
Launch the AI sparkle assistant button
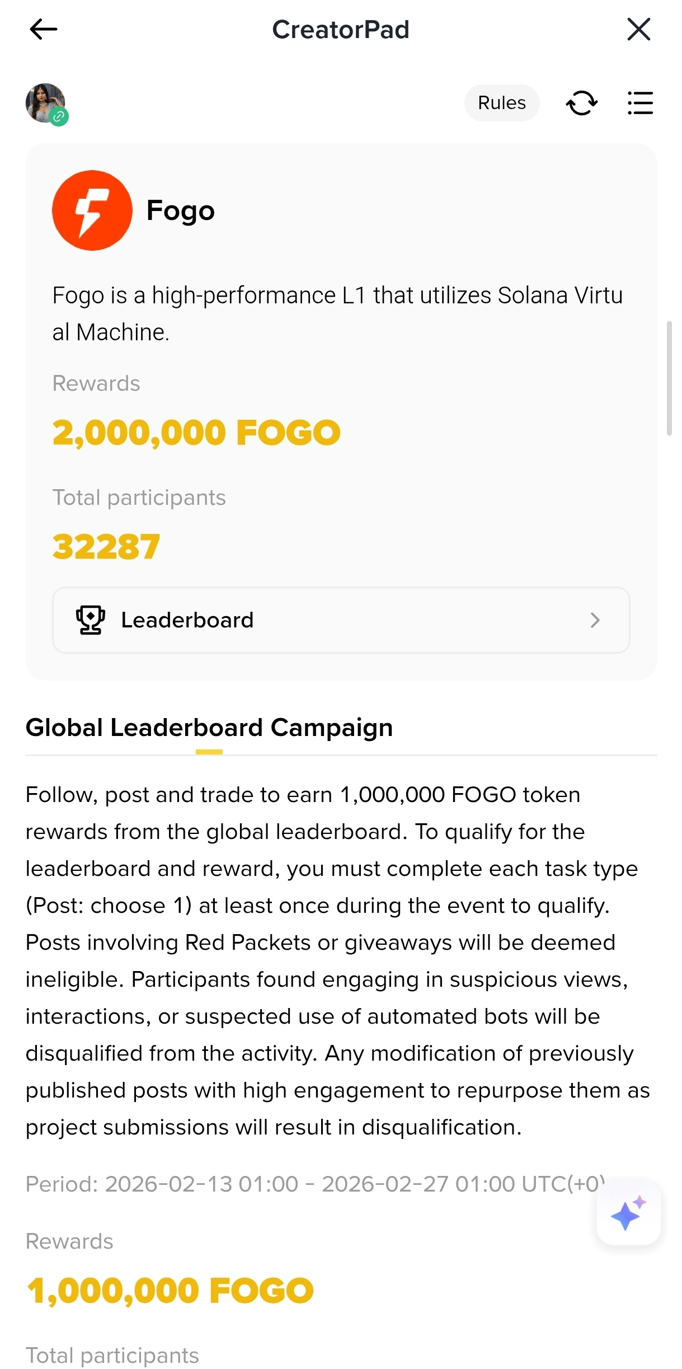coord(628,1213)
